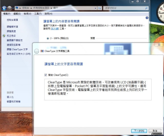Viewport: 164px width, 136px height.
Task: Click the 取消 button
Action: pyautogui.click(x=155, y=131)
